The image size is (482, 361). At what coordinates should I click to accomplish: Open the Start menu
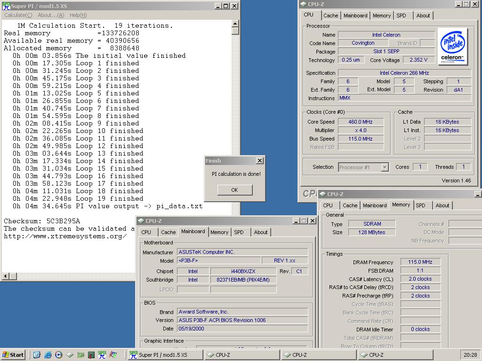point(13,354)
